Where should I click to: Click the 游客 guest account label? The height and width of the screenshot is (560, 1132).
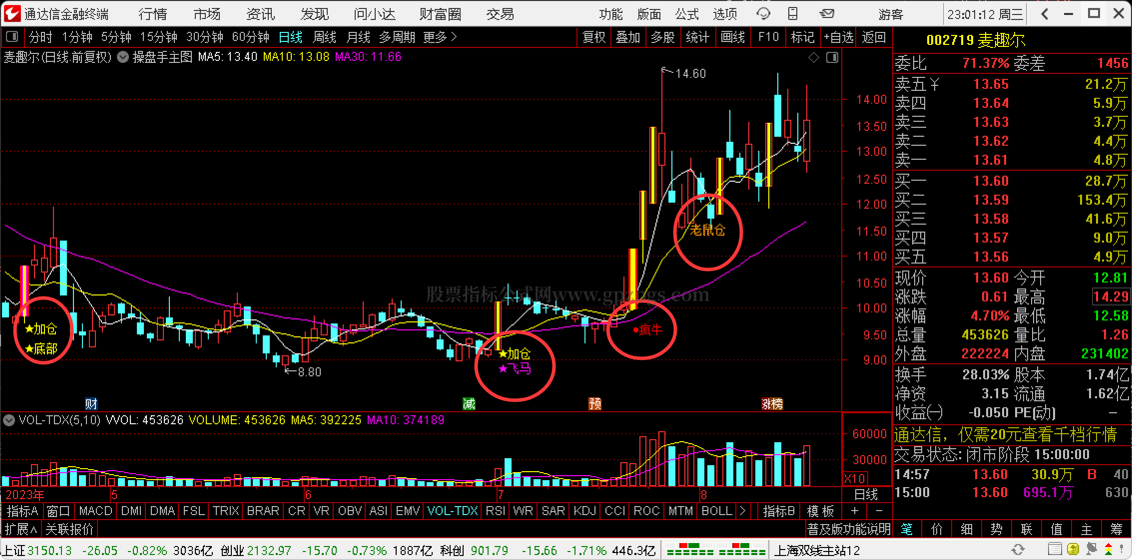pyautogui.click(x=891, y=14)
